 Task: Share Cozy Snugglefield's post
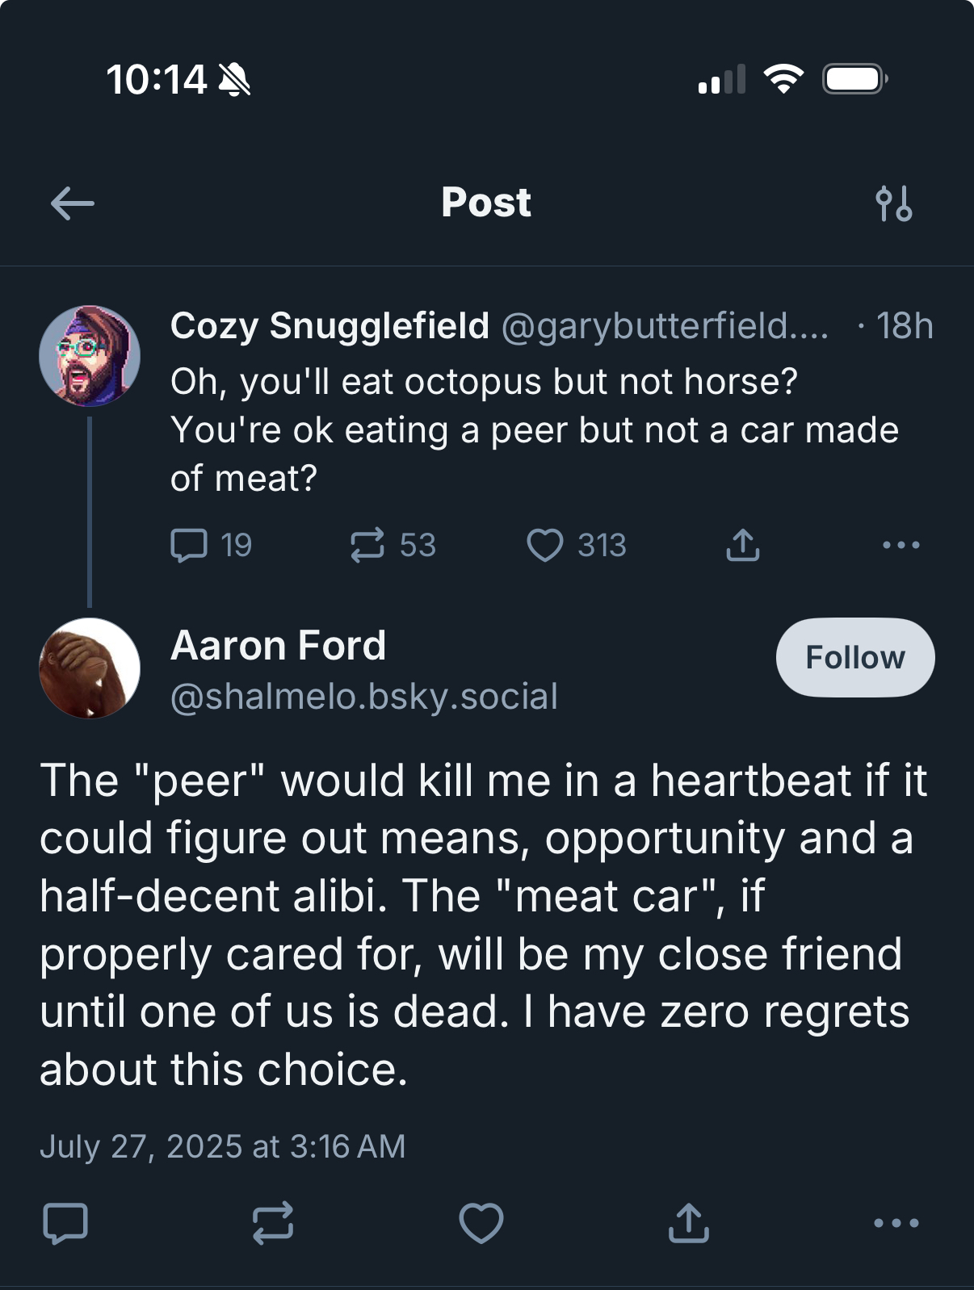tap(743, 545)
